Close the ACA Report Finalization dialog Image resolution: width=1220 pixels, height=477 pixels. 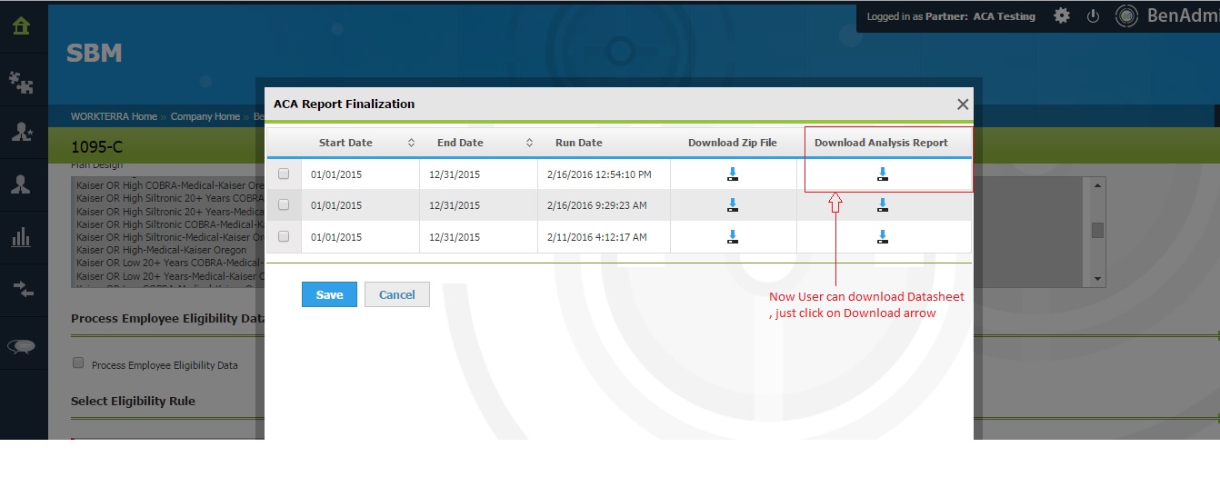pyautogui.click(x=963, y=104)
